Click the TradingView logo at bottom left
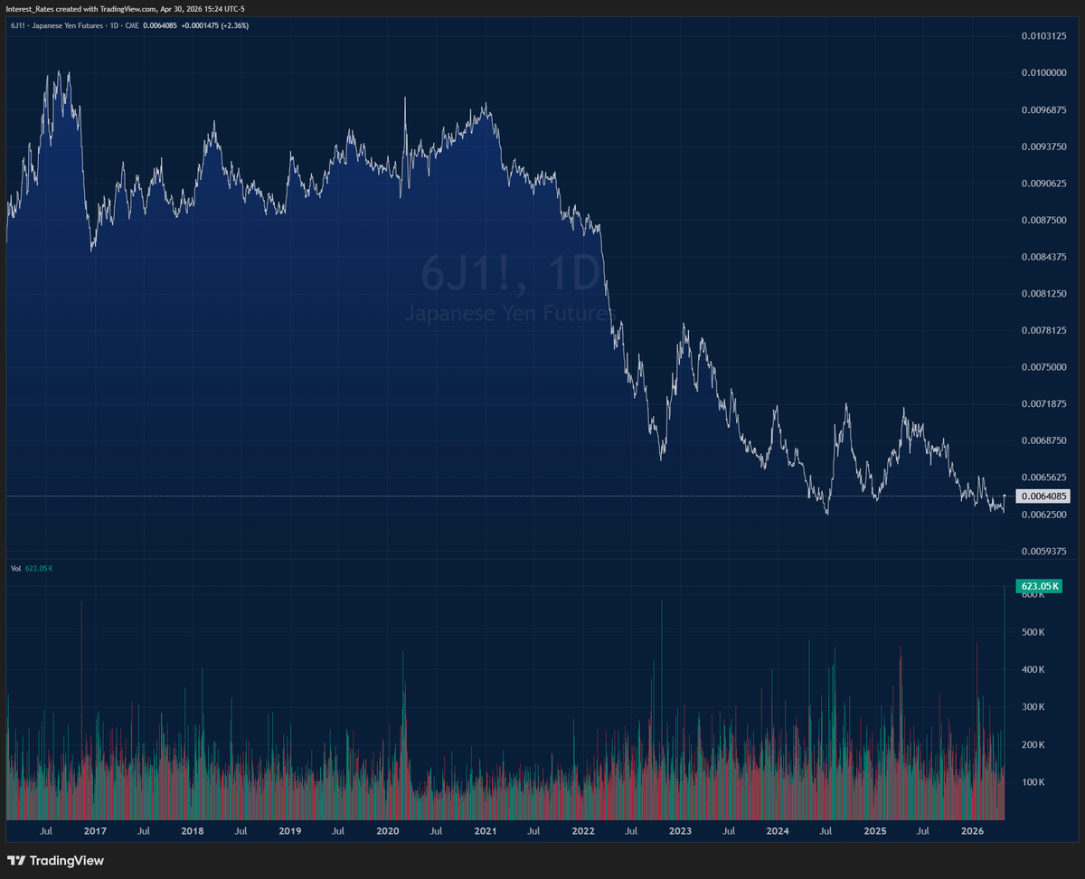The height and width of the screenshot is (879, 1085). point(55,860)
